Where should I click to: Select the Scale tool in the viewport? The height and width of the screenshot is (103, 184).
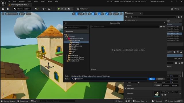click(82, 14)
